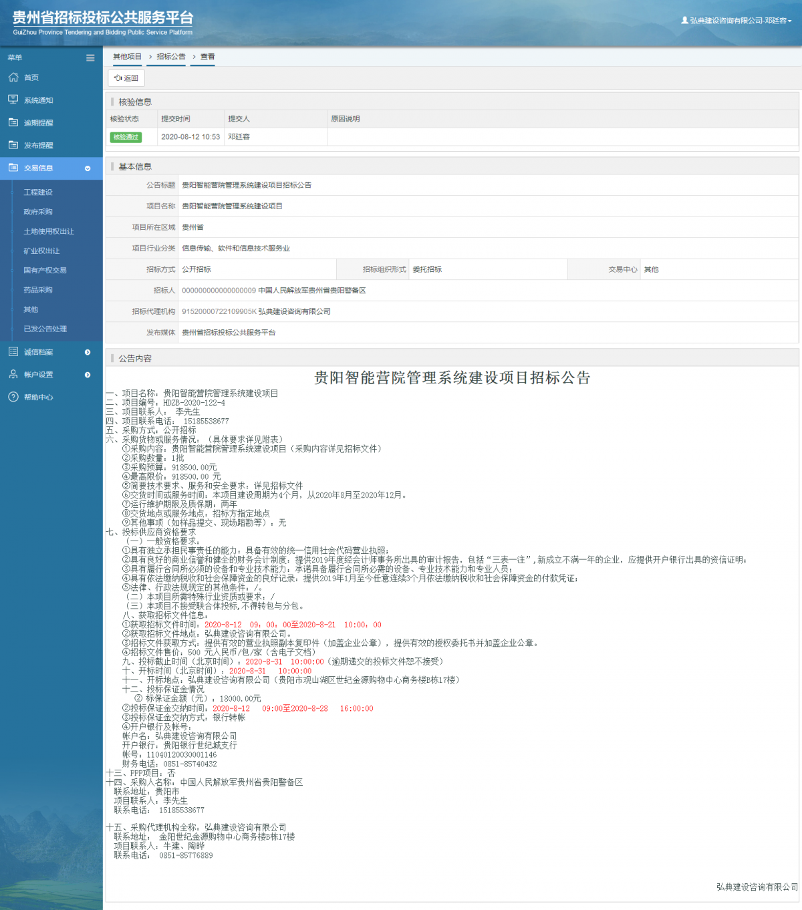802x910 pixels.
Task: Click the icon next to 逾期提醒
Action: click(x=13, y=123)
